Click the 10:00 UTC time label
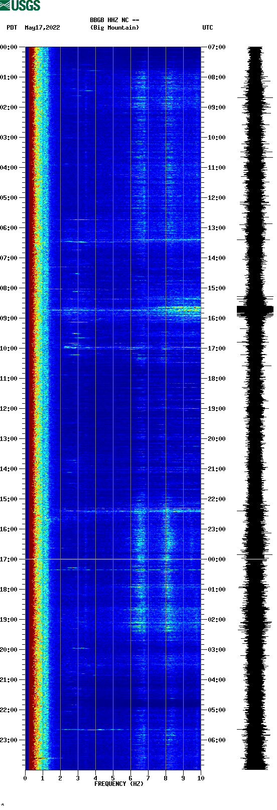277x810 pixels. pyautogui.click(x=217, y=138)
